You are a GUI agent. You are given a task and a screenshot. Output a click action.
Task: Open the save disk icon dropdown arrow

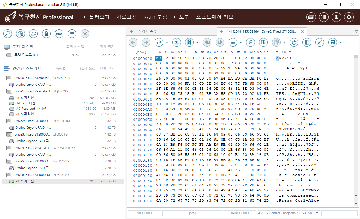click(x=341, y=42)
